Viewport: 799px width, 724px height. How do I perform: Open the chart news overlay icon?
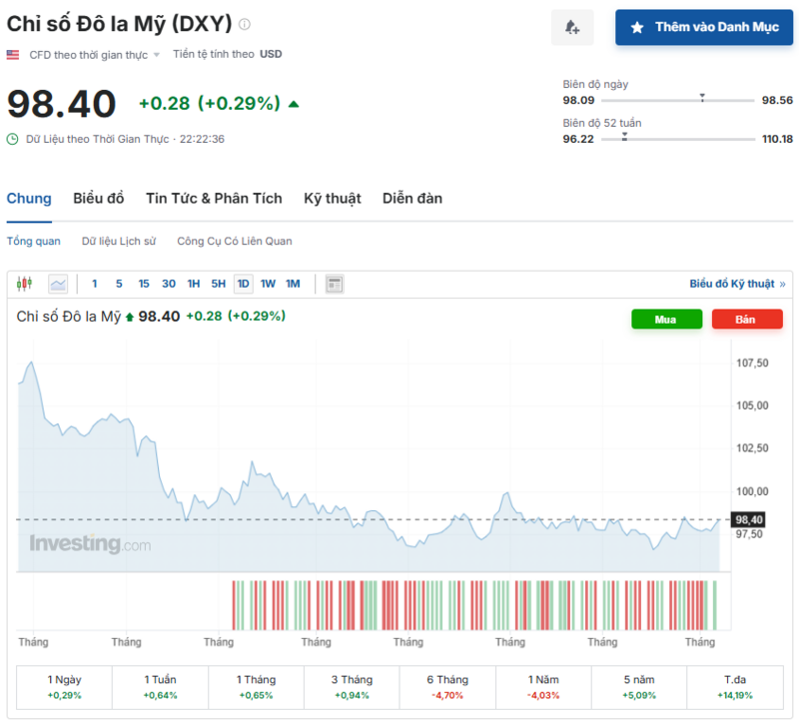tap(335, 284)
